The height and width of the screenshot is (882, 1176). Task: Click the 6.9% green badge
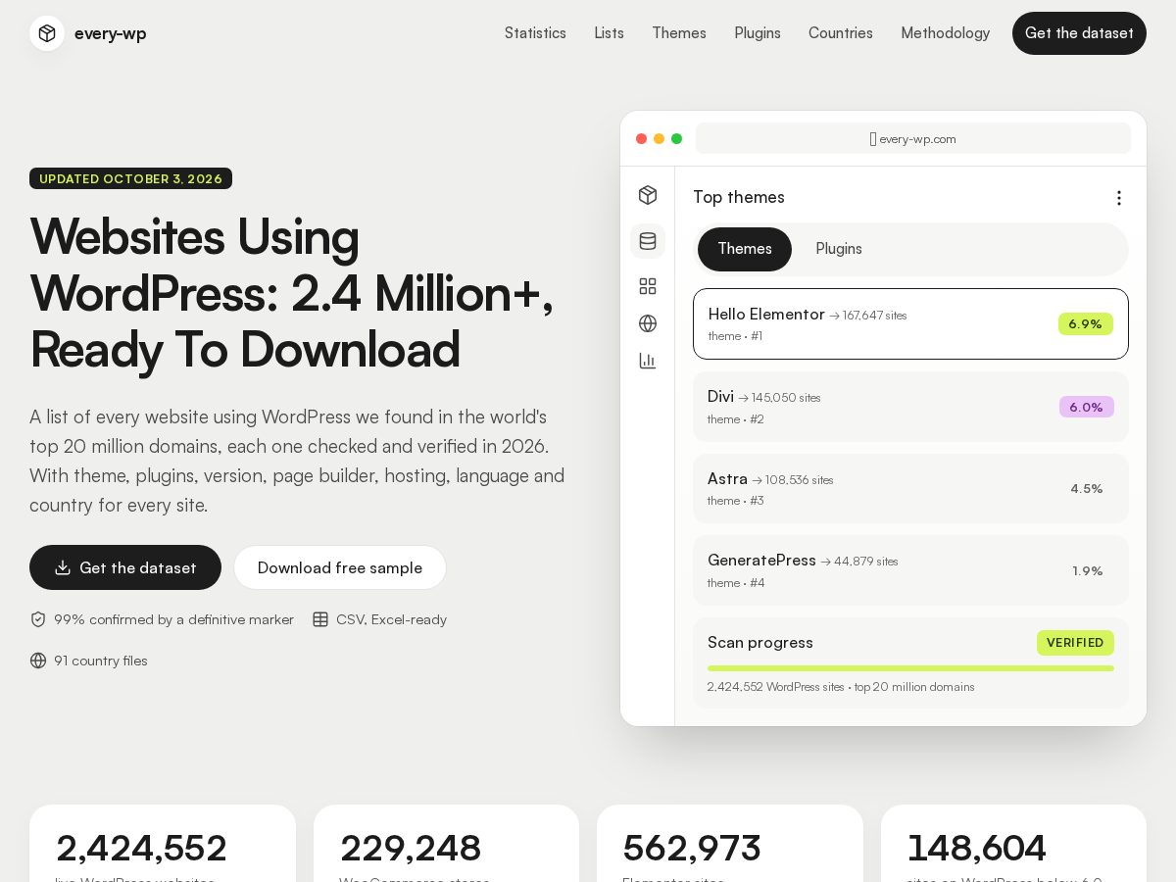point(1086,324)
